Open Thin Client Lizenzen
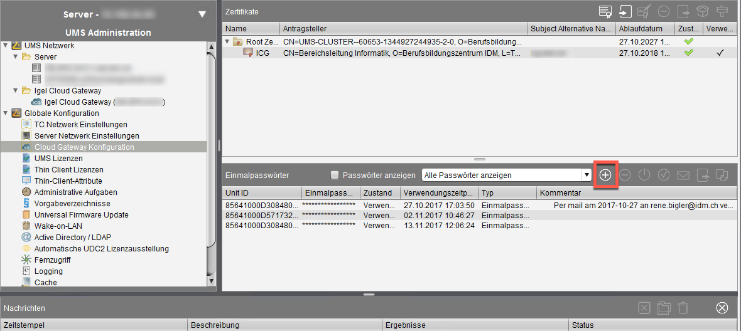 [69, 170]
